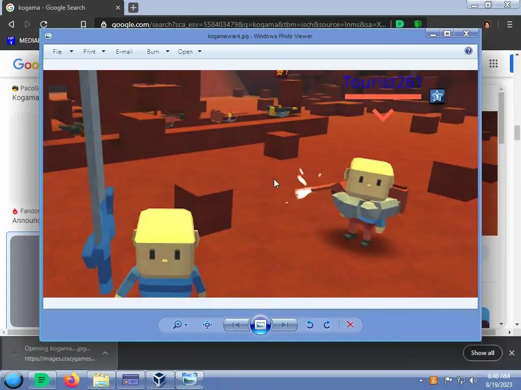This screenshot has width=521, height=390.
Task: Open the Start menu orb
Action: (x=13, y=380)
